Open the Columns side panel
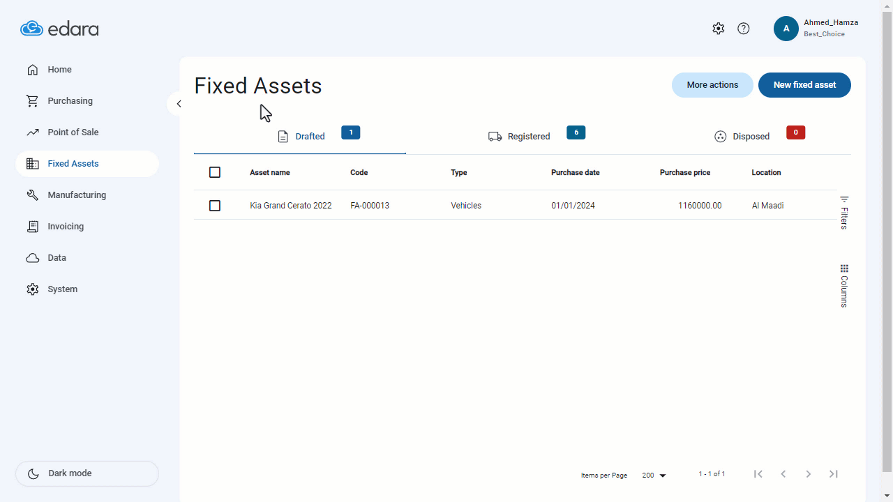893x502 pixels. pyautogui.click(x=844, y=286)
